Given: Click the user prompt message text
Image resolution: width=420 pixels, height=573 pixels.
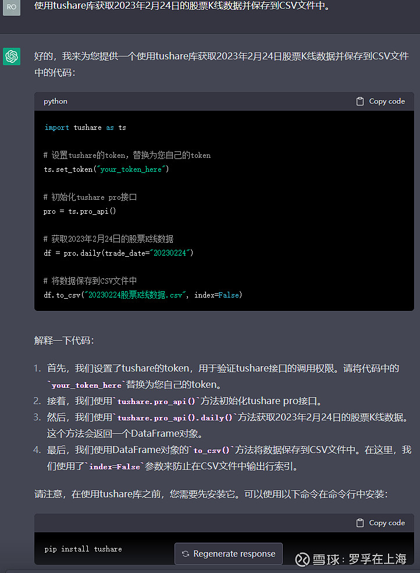Looking at the screenshot, I should point(182,6).
